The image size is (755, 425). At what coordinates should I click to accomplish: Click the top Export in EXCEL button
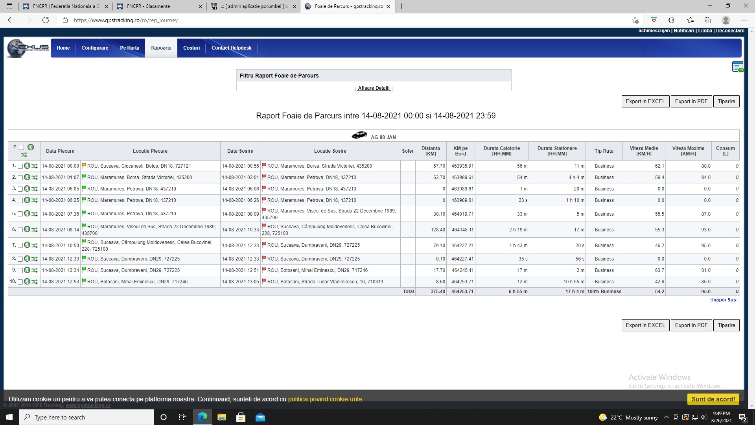point(645,102)
